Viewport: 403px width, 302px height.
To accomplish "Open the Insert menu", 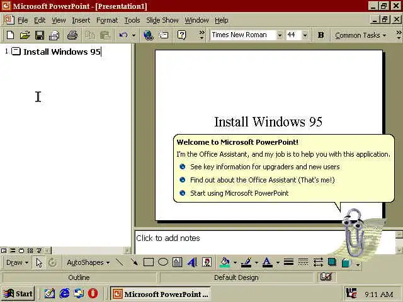I will click(x=81, y=20).
